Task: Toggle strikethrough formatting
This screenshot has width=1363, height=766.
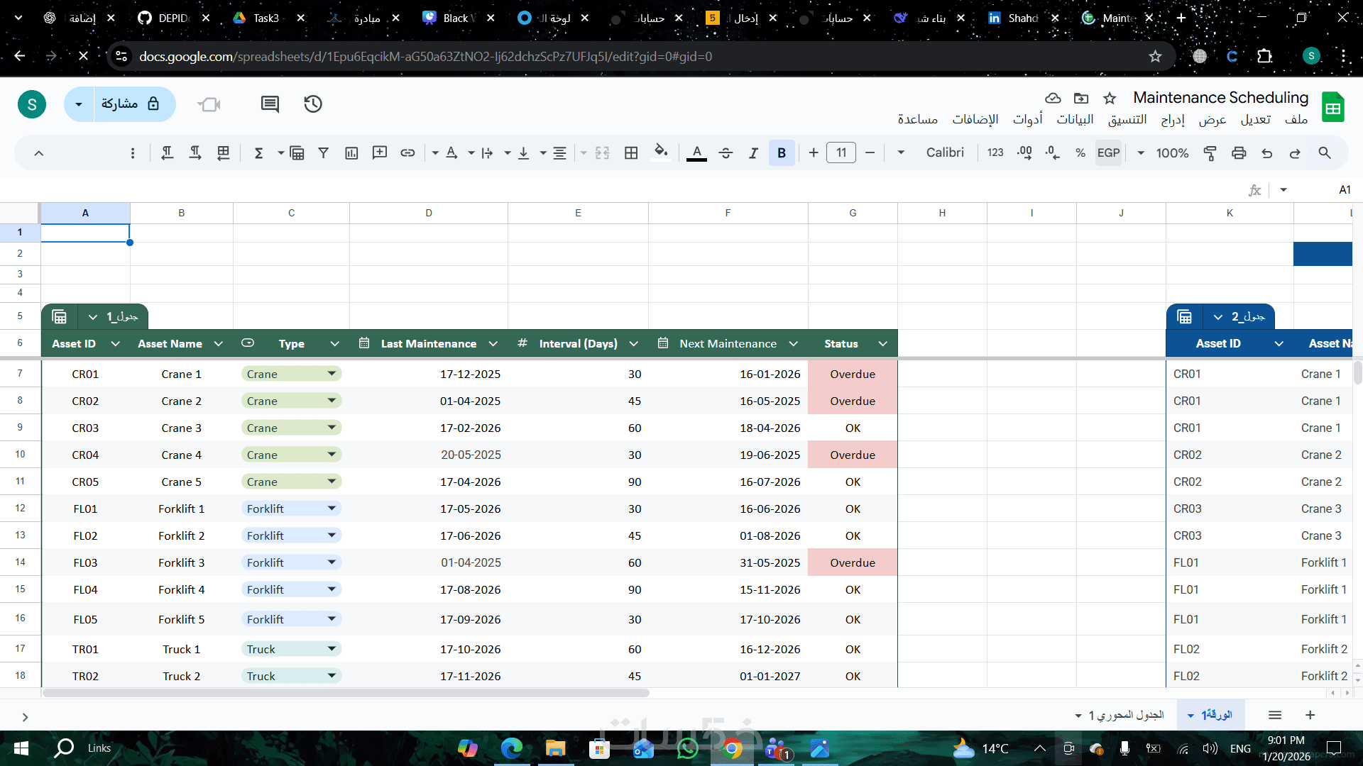Action: 726,152
